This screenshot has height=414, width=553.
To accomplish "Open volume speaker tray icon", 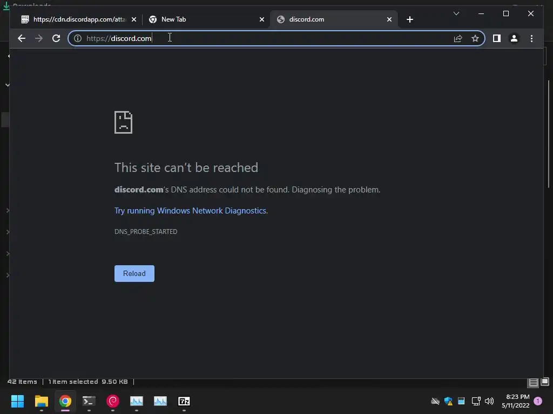I will (x=489, y=401).
